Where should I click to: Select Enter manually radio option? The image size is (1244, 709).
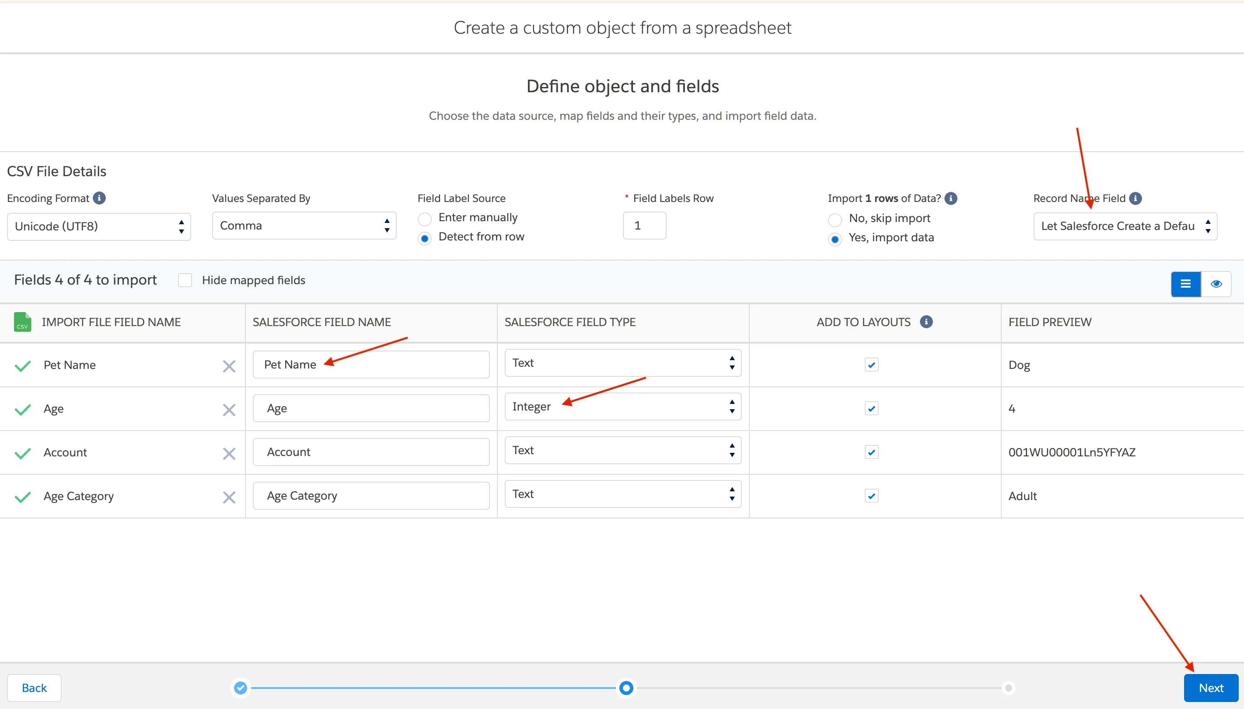pos(424,219)
